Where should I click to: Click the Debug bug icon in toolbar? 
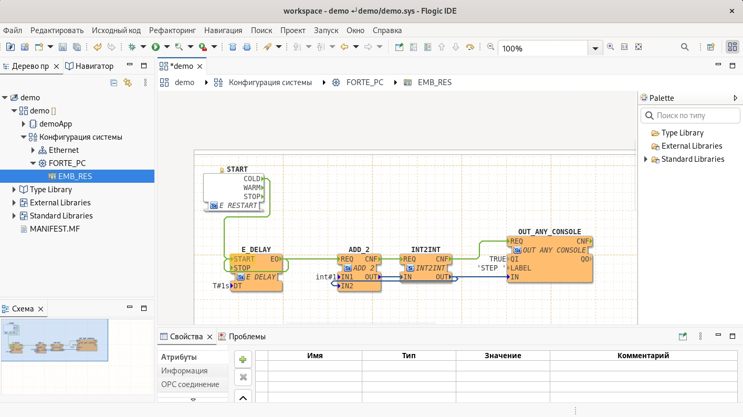coord(132,47)
